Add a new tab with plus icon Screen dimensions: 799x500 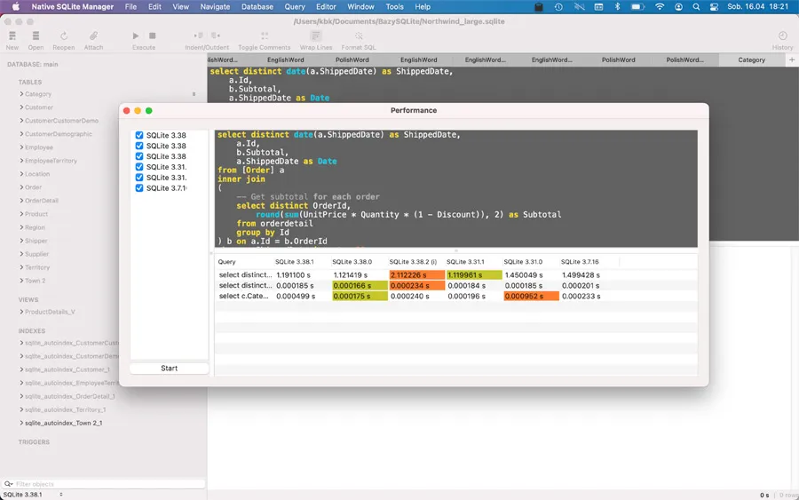pyautogui.click(x=791, y=60)
